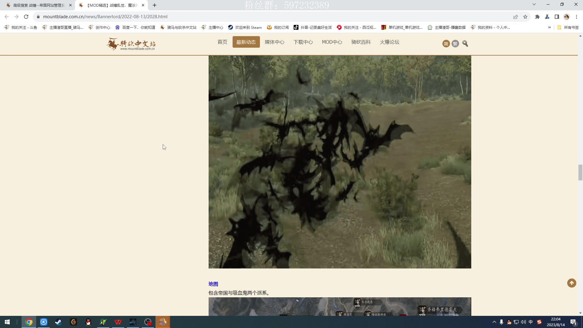Open the notification center icon
The width and height of the screenshot is (583, 328).
(574, 322)
